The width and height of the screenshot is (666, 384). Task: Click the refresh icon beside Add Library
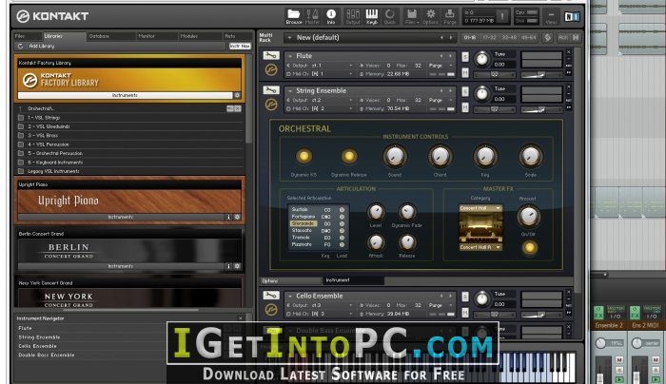tap(20, 46)
